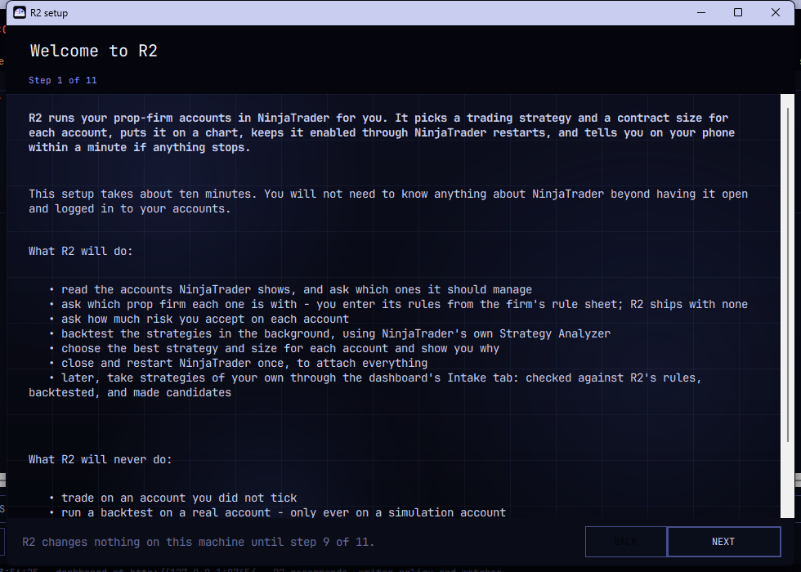The image size is (801, 572).
Task: Click the vertical scrollbar thumb
Action: 788,275
